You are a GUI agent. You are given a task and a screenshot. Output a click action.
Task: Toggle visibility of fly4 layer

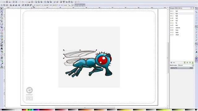tap(171, 14)
